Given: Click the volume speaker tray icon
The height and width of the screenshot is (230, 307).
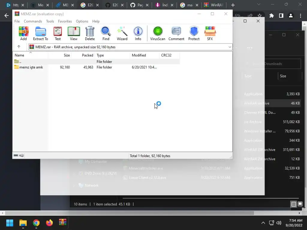Looking at the screenshot, I should pos(279,223).
